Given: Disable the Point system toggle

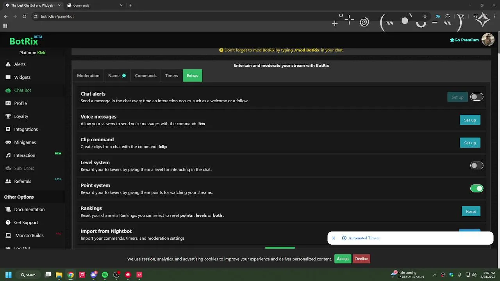Looking at the screenshot, I should (477, 189).
